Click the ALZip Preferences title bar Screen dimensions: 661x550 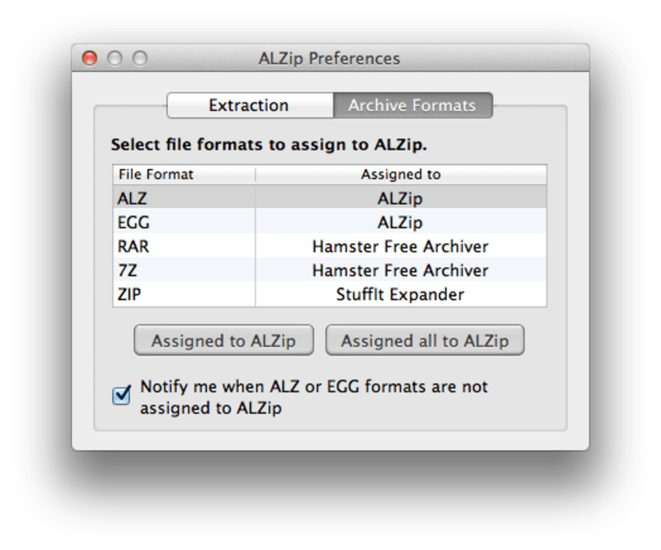click(329, 59)
